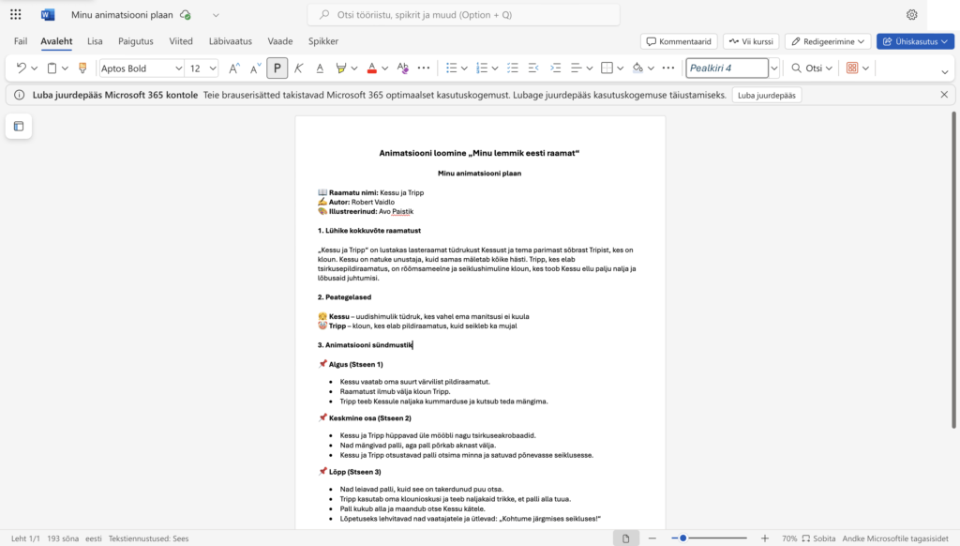
Task: Click the increase font size icon
Action: (232, 68)
